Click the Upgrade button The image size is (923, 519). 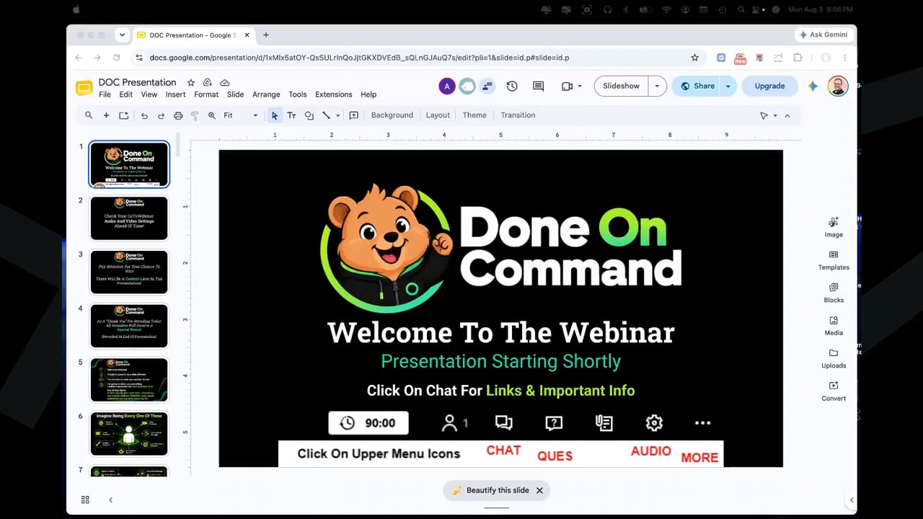coord(769,86)
